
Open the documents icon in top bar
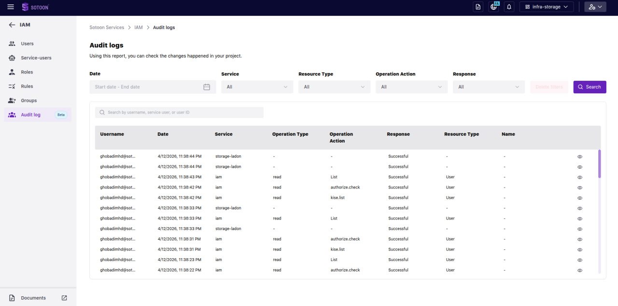pos(478,7)
